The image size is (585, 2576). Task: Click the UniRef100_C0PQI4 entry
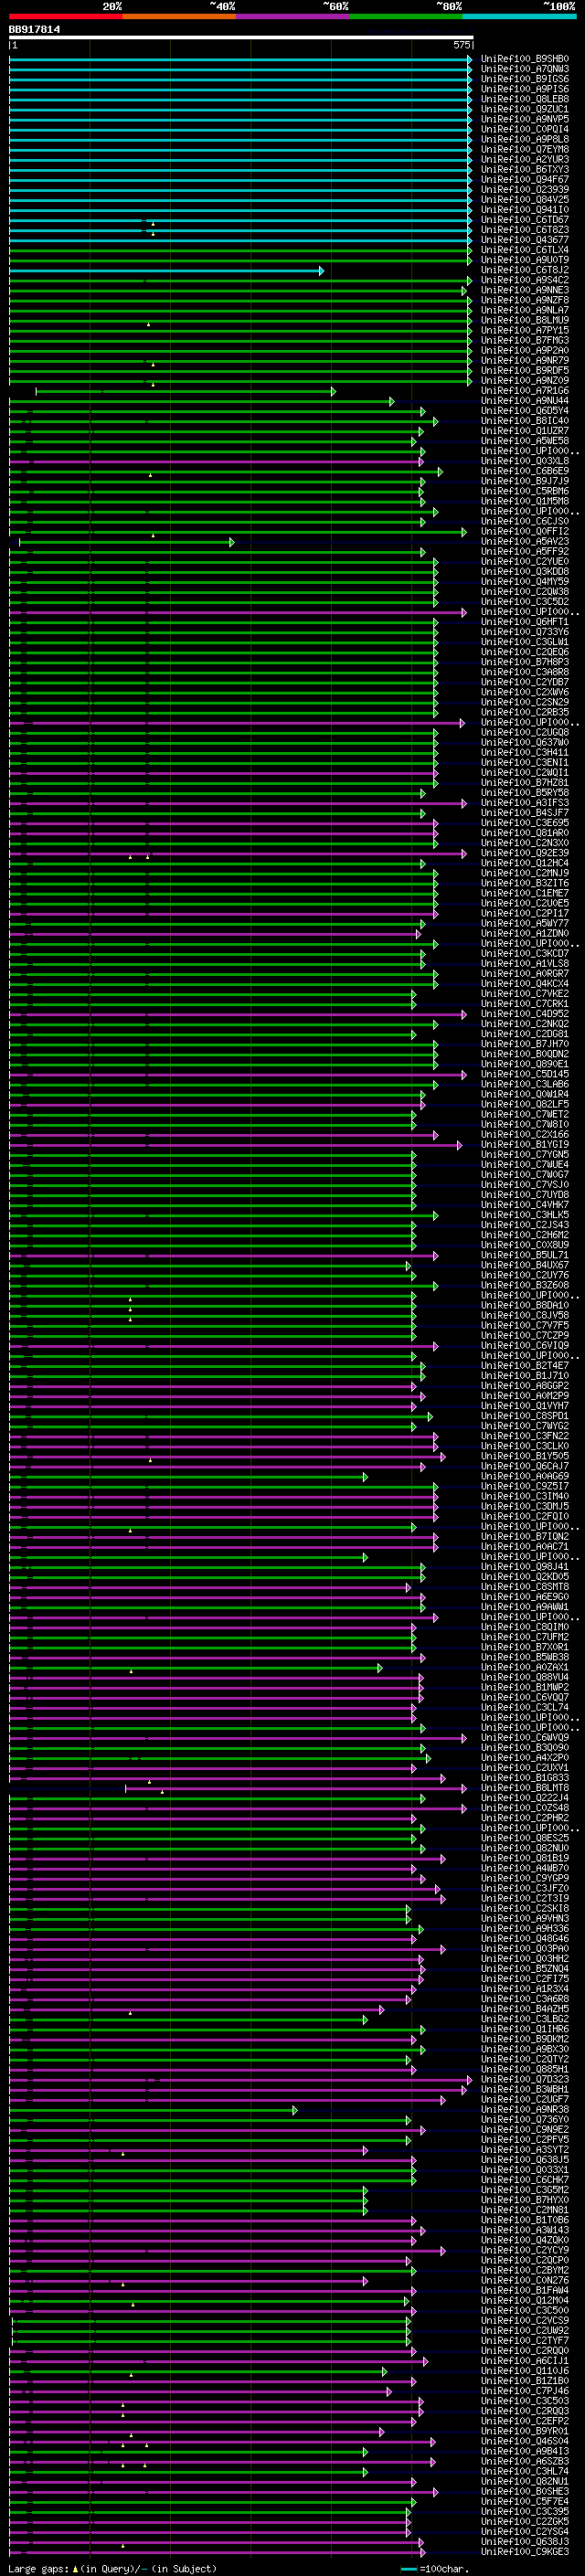pos(525,129)
